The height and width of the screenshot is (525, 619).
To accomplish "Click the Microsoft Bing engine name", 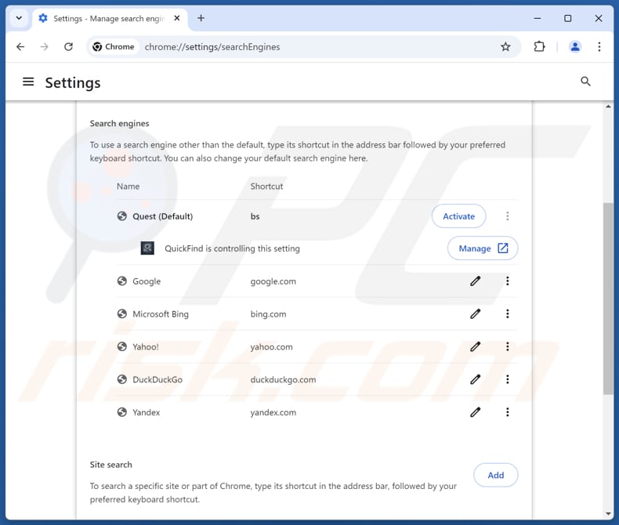I will coord(161,314).
